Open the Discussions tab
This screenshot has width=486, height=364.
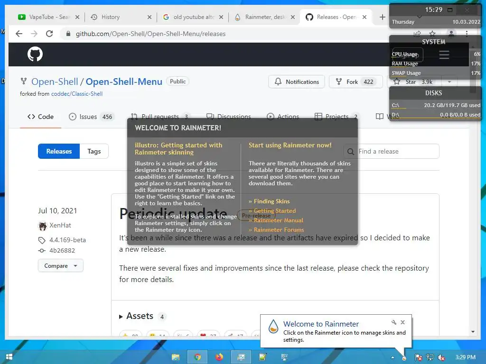(229, 117)
